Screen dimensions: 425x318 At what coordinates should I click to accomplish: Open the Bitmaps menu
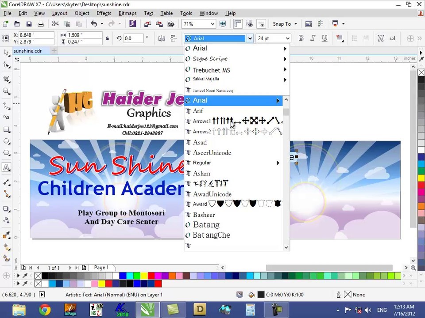(127, 13)
